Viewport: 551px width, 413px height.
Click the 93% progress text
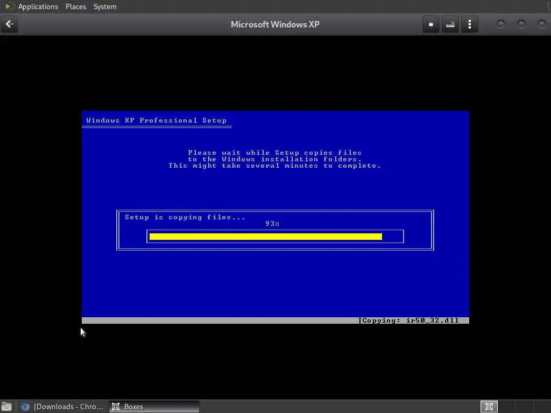pyautogui.click(x=272, y=224)
